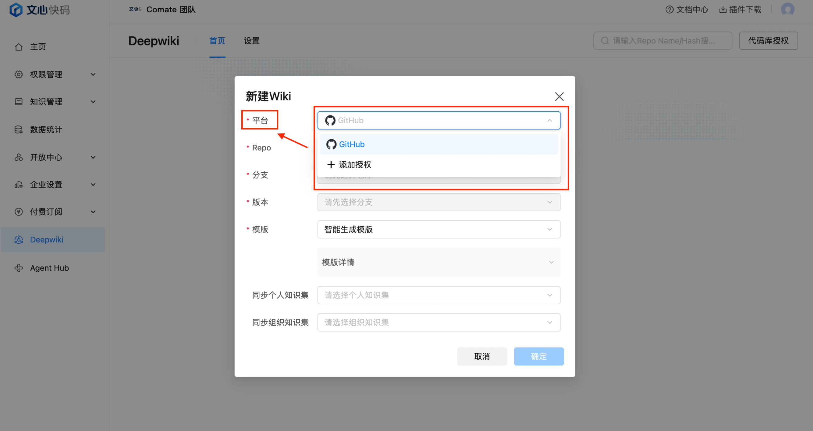
Task: Open the 同步组织知识集 dropdown
Action: [439, 322]
